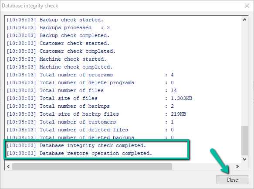This screenshot has height=189, width=254.
Task: Click the horizontal scrollbar track right of thumb
Action: point(203,167)
